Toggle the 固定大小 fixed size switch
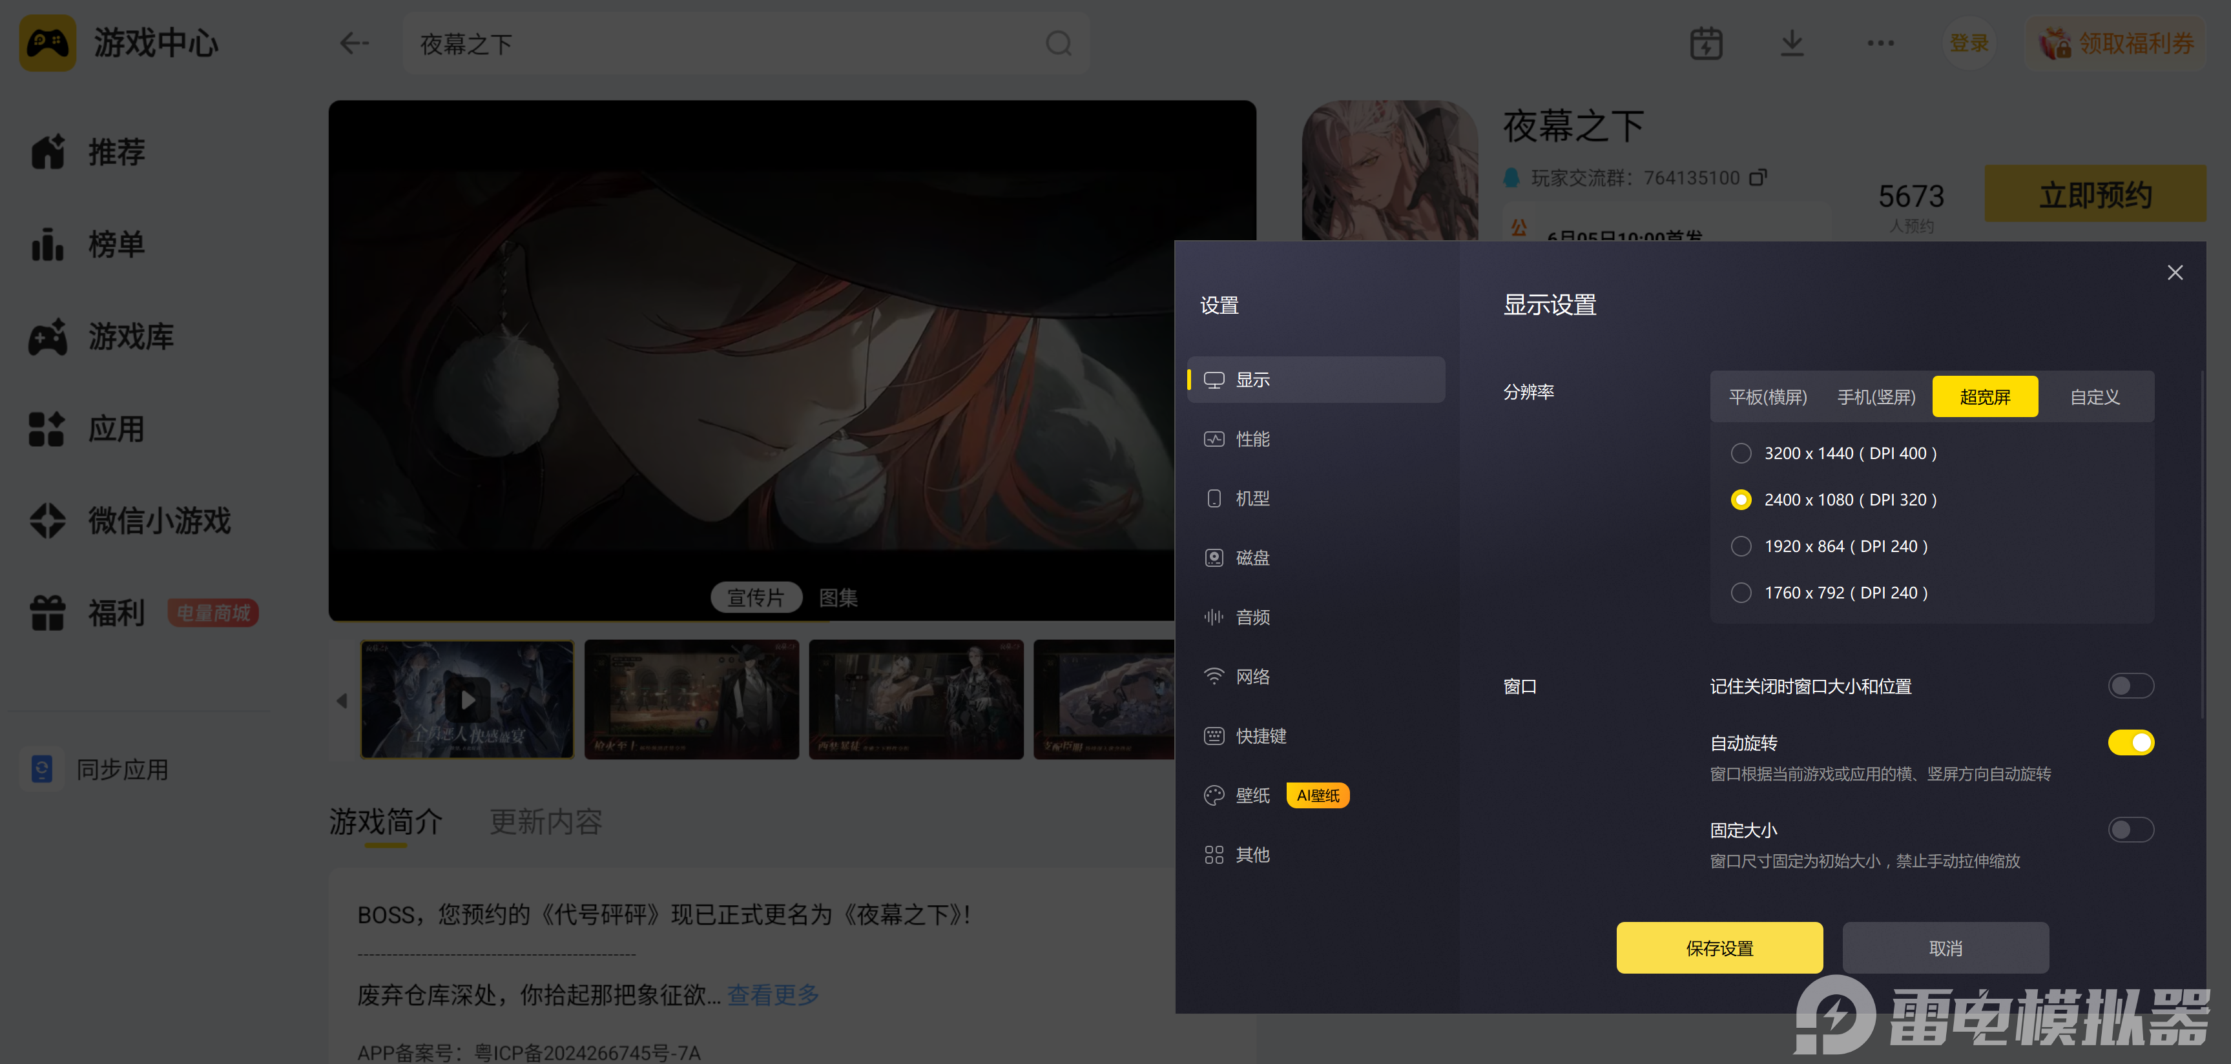Viewport: 2231px width, 1064px height. pos(2130,830)
